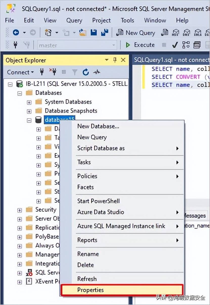Expand the Security folder
Image resolution: width=210 pixels, height=305 pixels.
click(x=20, y=210)
